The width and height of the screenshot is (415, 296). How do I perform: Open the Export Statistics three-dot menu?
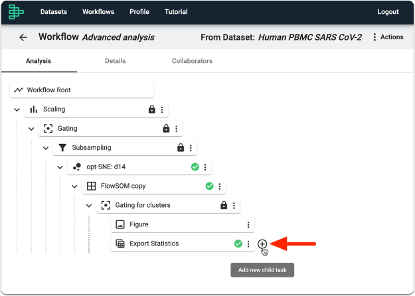[x=248, y=244]
